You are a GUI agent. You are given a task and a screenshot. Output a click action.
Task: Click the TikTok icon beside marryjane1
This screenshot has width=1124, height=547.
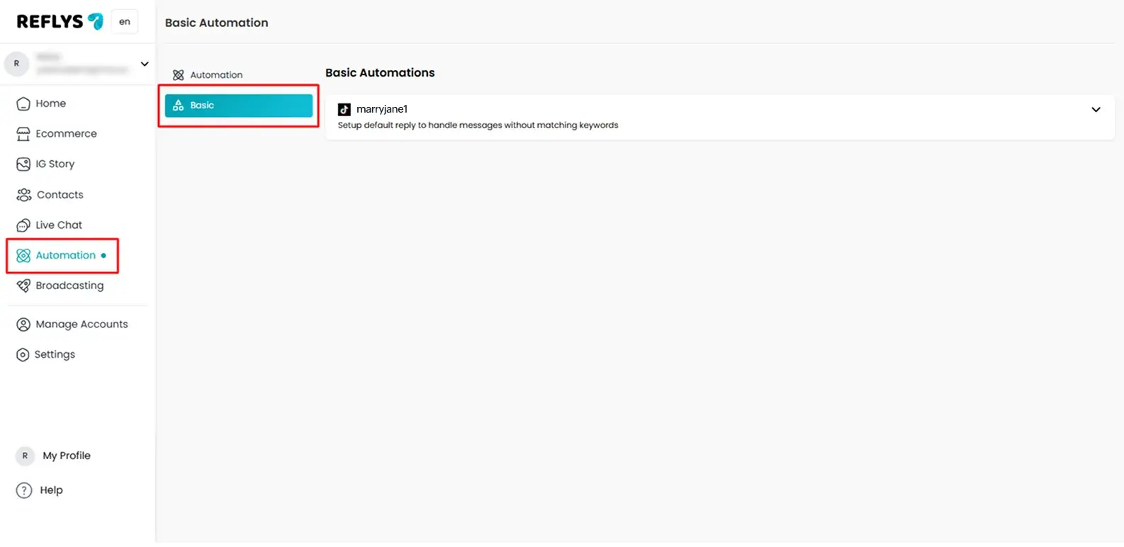pyautogui.click(x=344, y=109)
